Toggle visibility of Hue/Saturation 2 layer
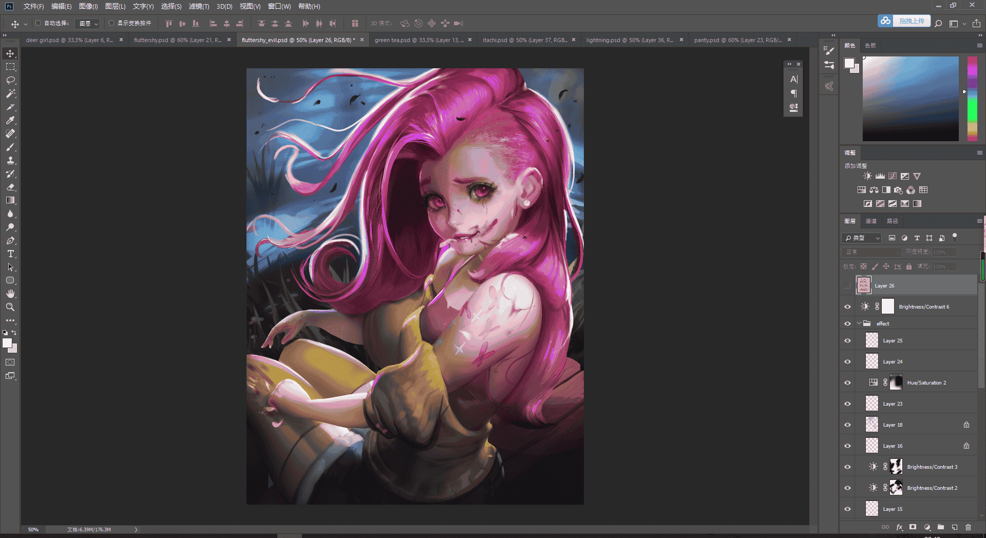 [847, 382]
